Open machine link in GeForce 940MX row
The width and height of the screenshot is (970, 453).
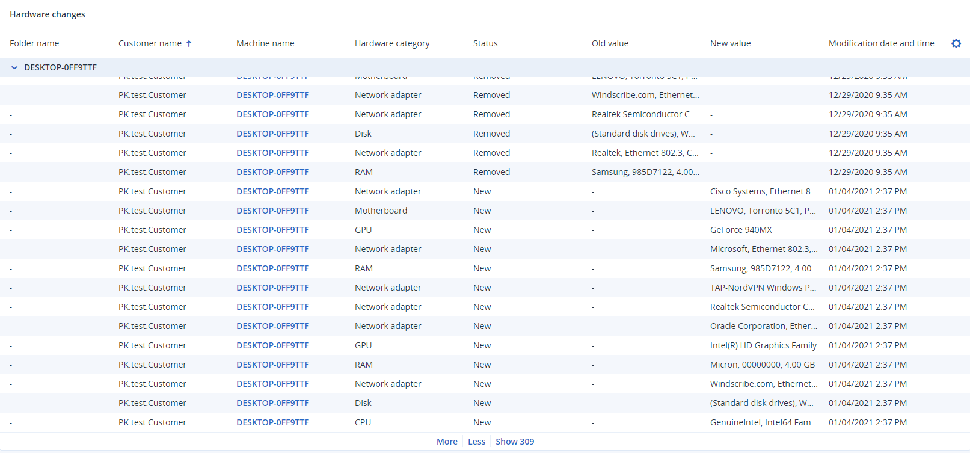click(x=272, y=230)
